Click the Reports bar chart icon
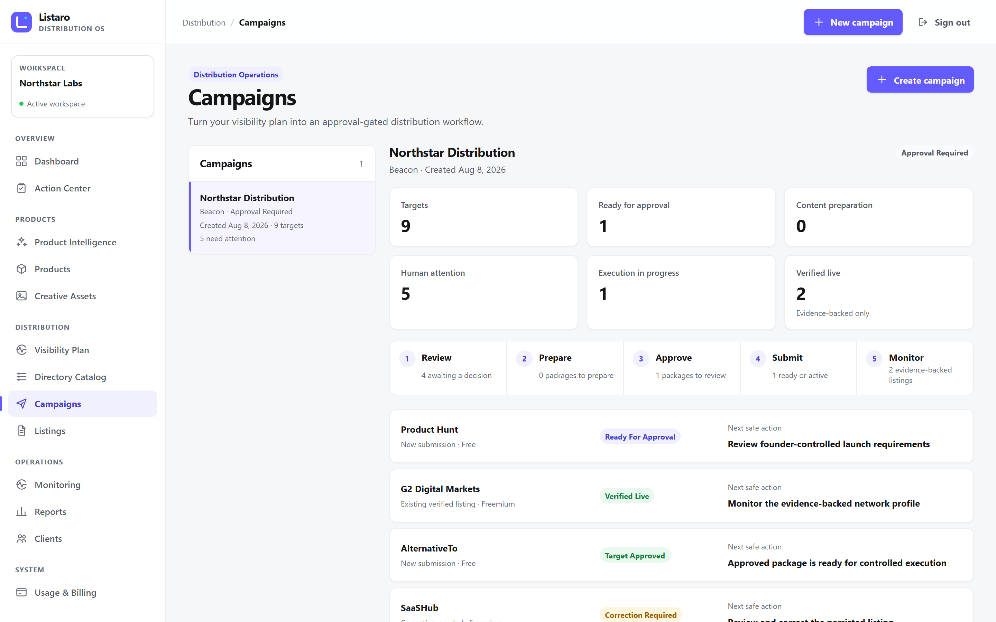996x622 pixels. [21, 511]
